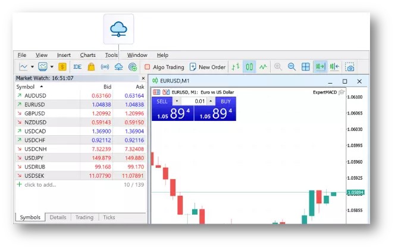Expand the indicators dropdown arrow
This screenshot has width=395, height=249.
[52, 67]
